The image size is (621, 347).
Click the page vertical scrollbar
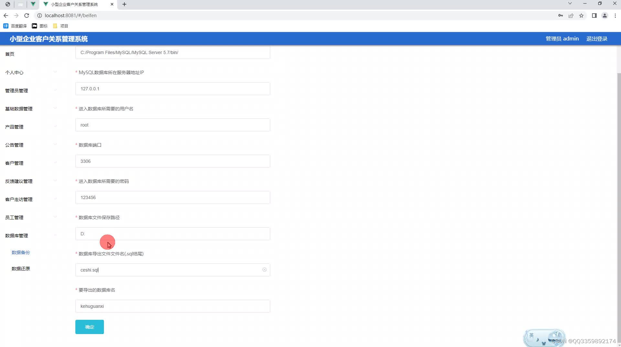pos(619,207)
